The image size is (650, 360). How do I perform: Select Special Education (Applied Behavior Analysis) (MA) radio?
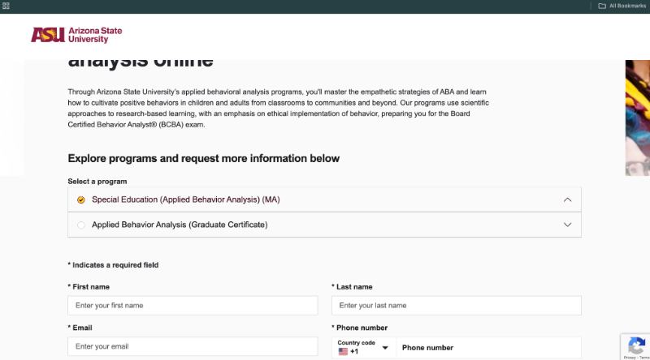(80, 199)
